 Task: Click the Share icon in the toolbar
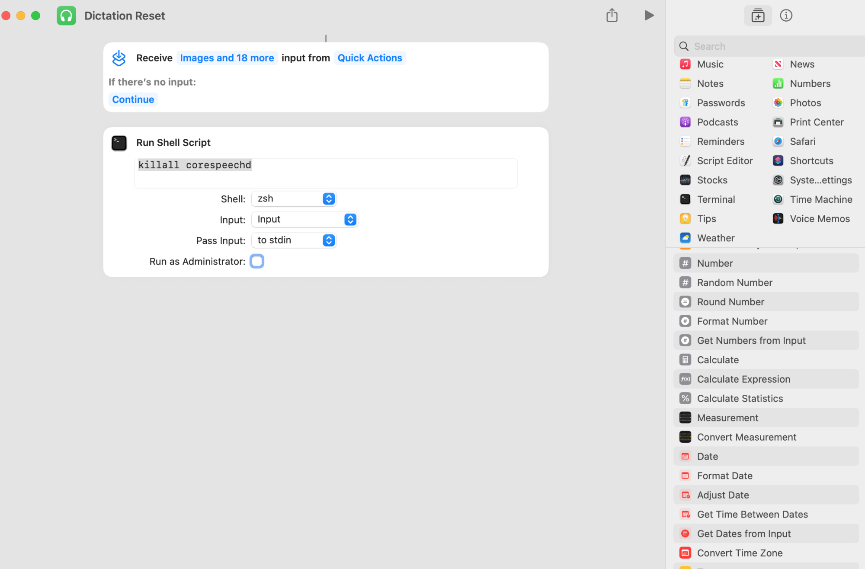click(612, 16)
